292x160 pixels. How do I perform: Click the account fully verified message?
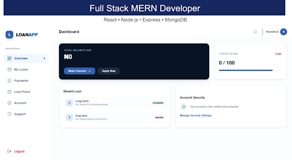[214, 107]
